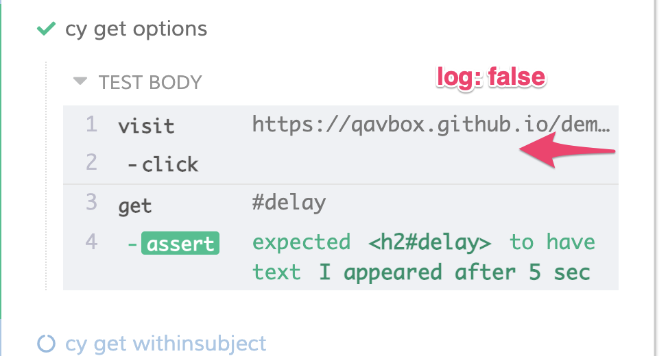Toggle the TEST BODY section label
This screenshot has height=356, width=668.
pos(150,82)
